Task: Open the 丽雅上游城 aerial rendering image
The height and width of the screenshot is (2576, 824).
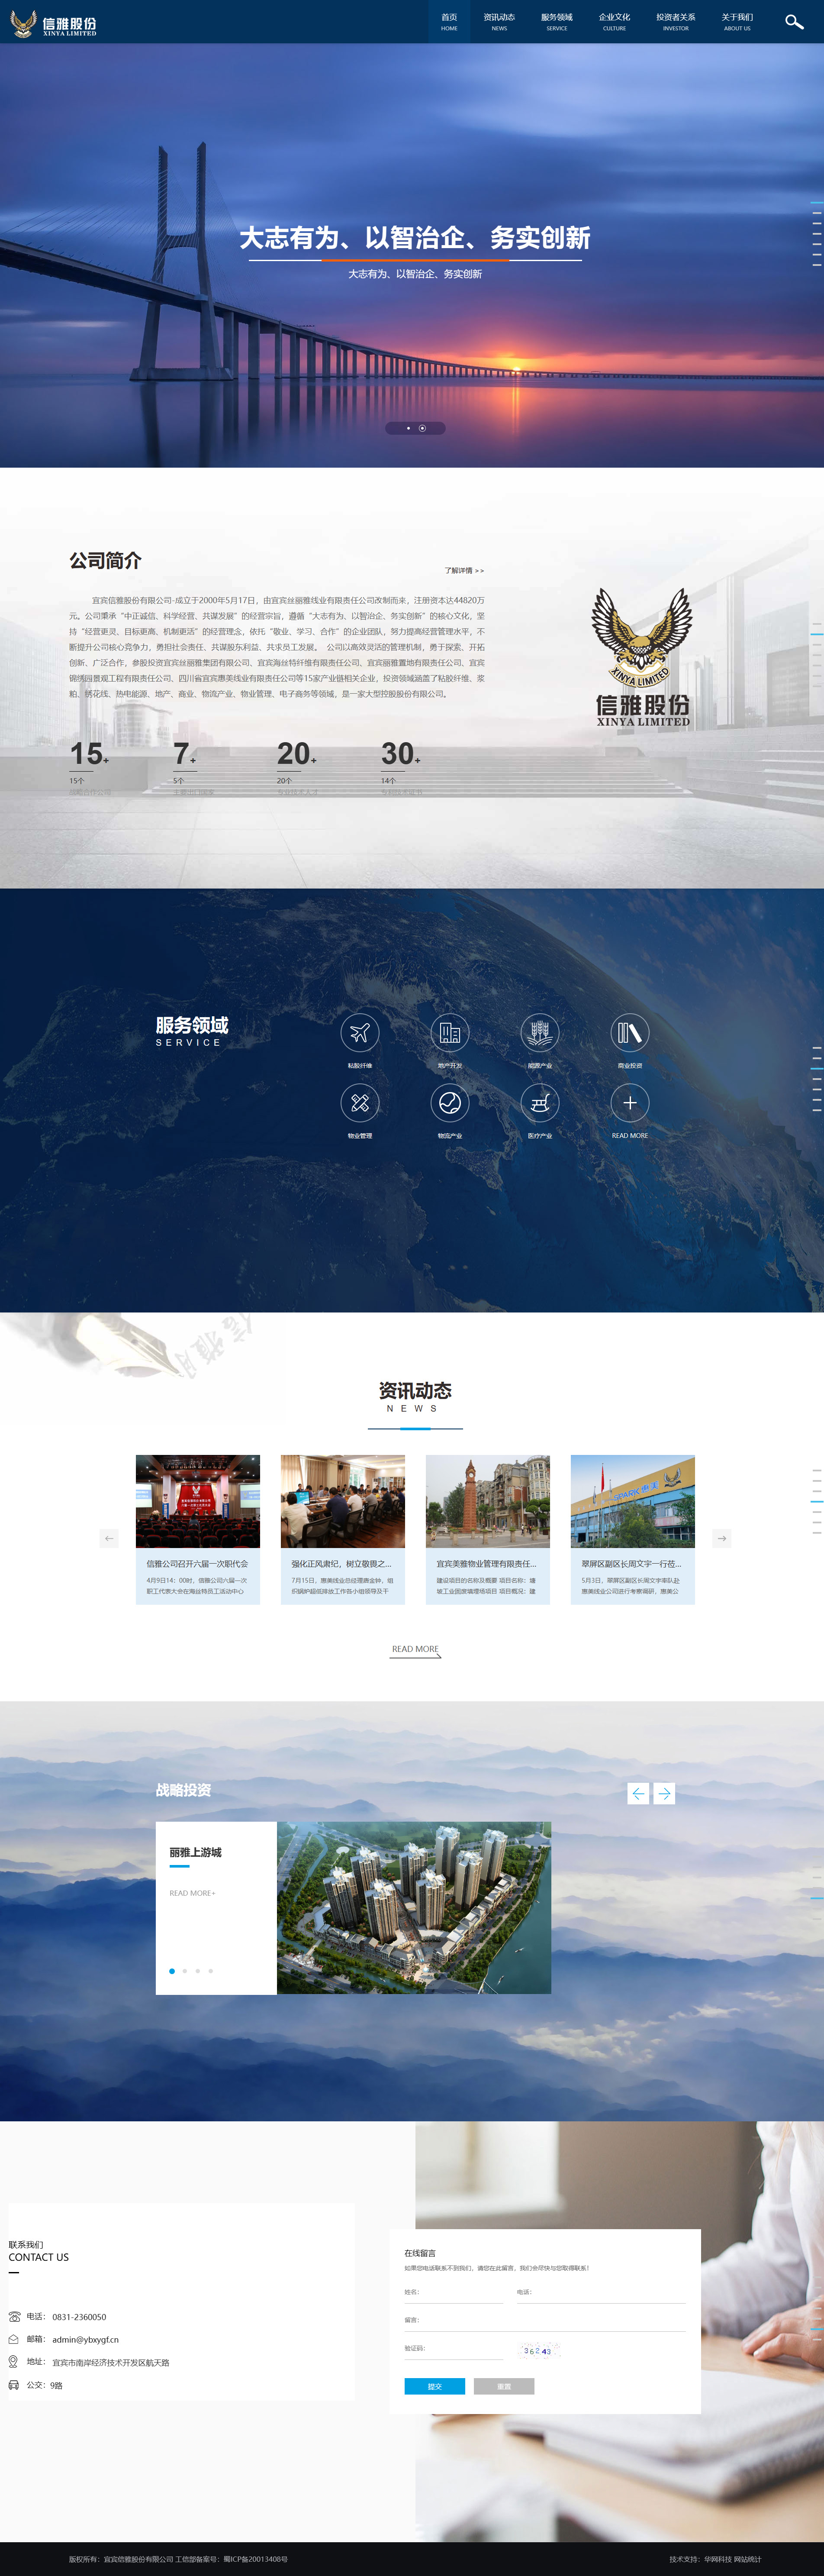Action: [414, 1908]
